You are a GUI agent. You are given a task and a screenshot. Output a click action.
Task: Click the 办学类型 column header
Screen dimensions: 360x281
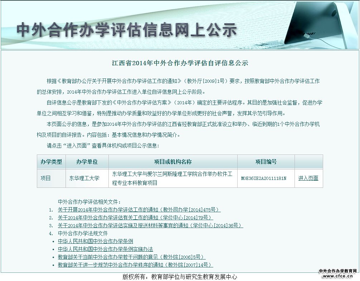point(51,162)
